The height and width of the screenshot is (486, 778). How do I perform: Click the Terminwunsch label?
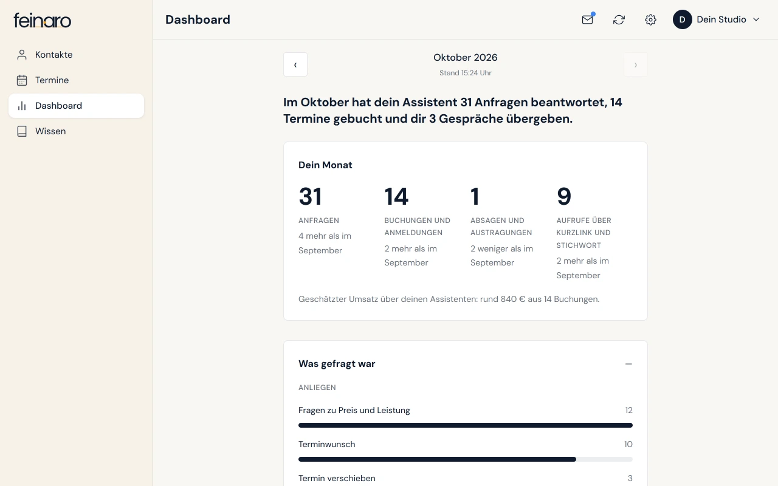pyautogui.click(x=327, y=444)
